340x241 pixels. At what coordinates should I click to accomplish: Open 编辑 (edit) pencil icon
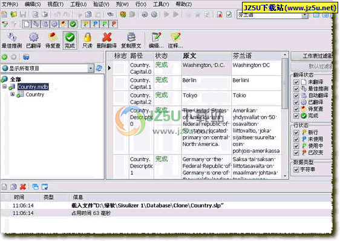(156, 40)
